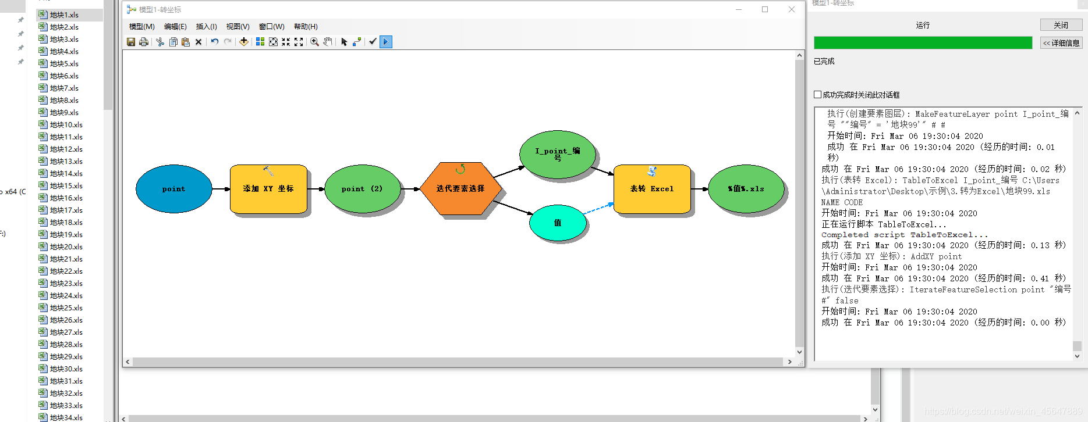Open the 插入(I) menu
The height and width of the screenshot is (422, 1088).
pos(207,27)
